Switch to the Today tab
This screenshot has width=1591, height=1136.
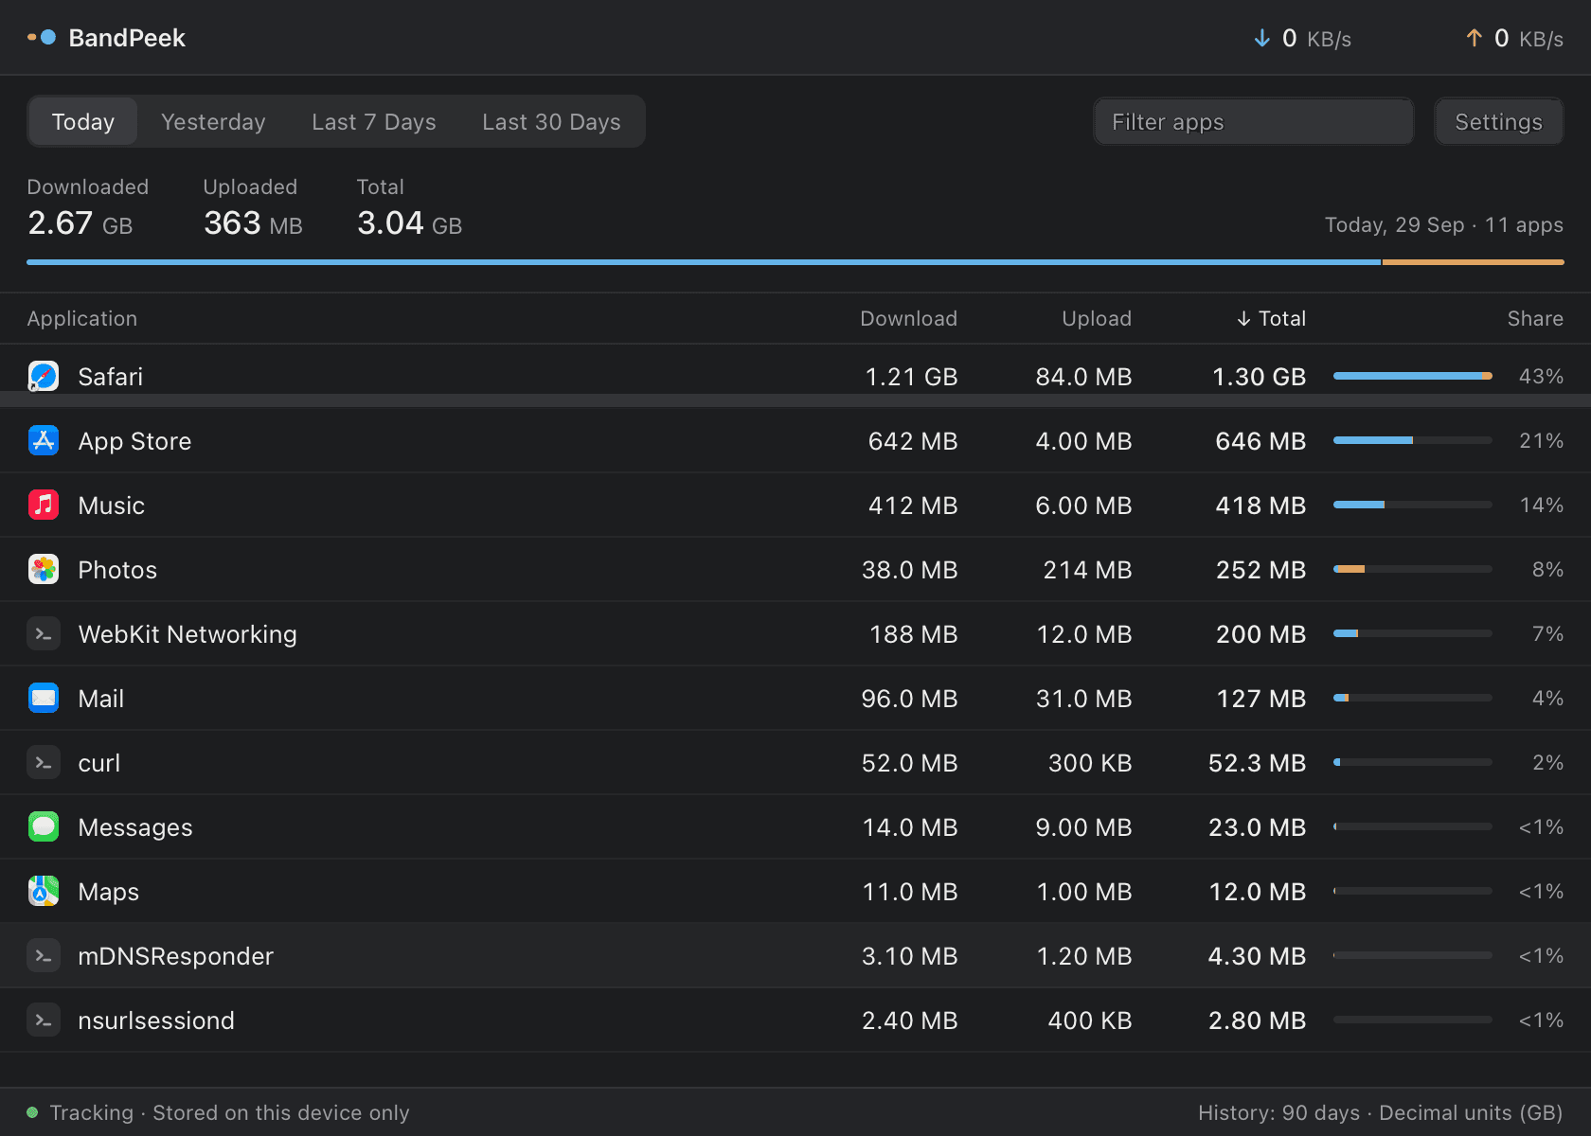pos(83,122)
